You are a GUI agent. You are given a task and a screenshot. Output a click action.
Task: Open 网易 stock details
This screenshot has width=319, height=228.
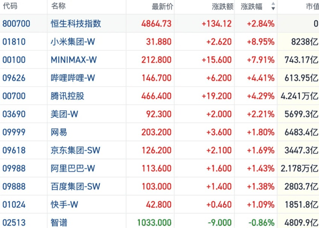click(x=59, y=132)
